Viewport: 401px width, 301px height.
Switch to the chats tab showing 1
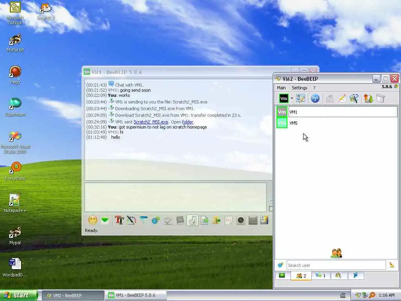[321, 276]
